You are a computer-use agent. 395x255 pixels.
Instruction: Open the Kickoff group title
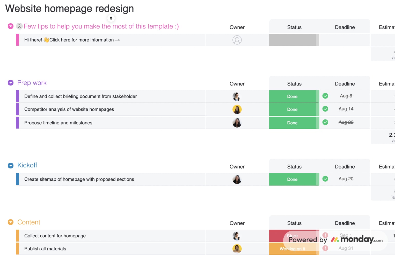click(x=27, y=165)
